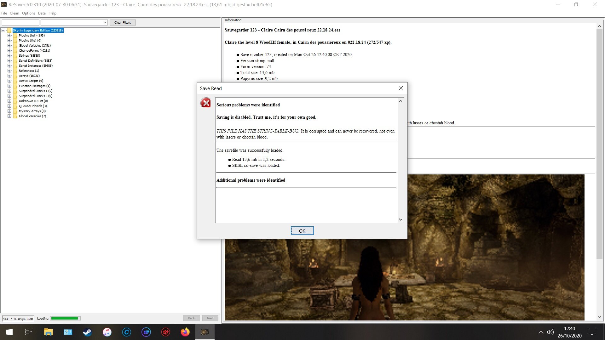Click the dialog message scroll down arrow

pyautogui.click(x=401, y=220)
